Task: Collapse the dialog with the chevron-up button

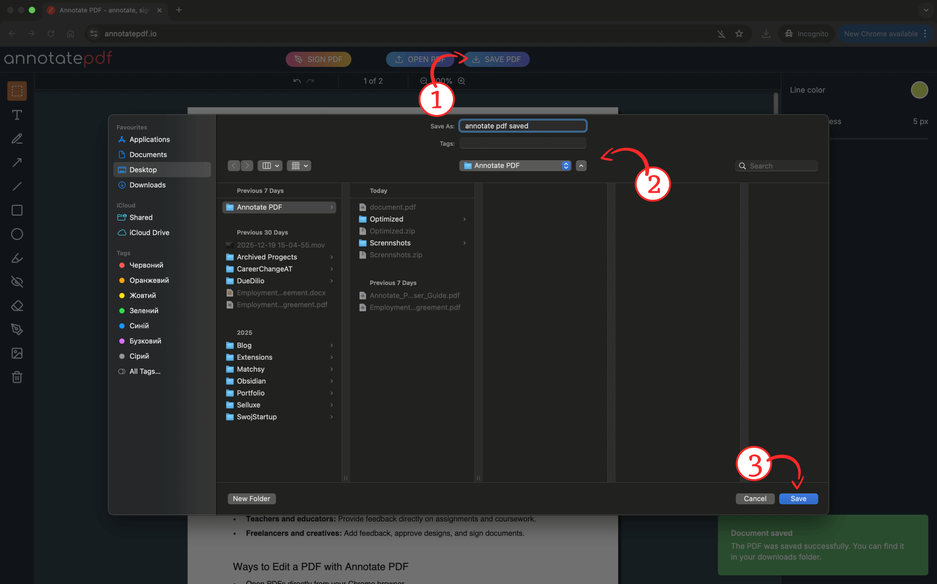Action: (x=581, y=166)
